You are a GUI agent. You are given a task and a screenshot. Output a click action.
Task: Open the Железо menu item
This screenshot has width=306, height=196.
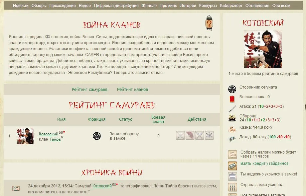(149, 6)
